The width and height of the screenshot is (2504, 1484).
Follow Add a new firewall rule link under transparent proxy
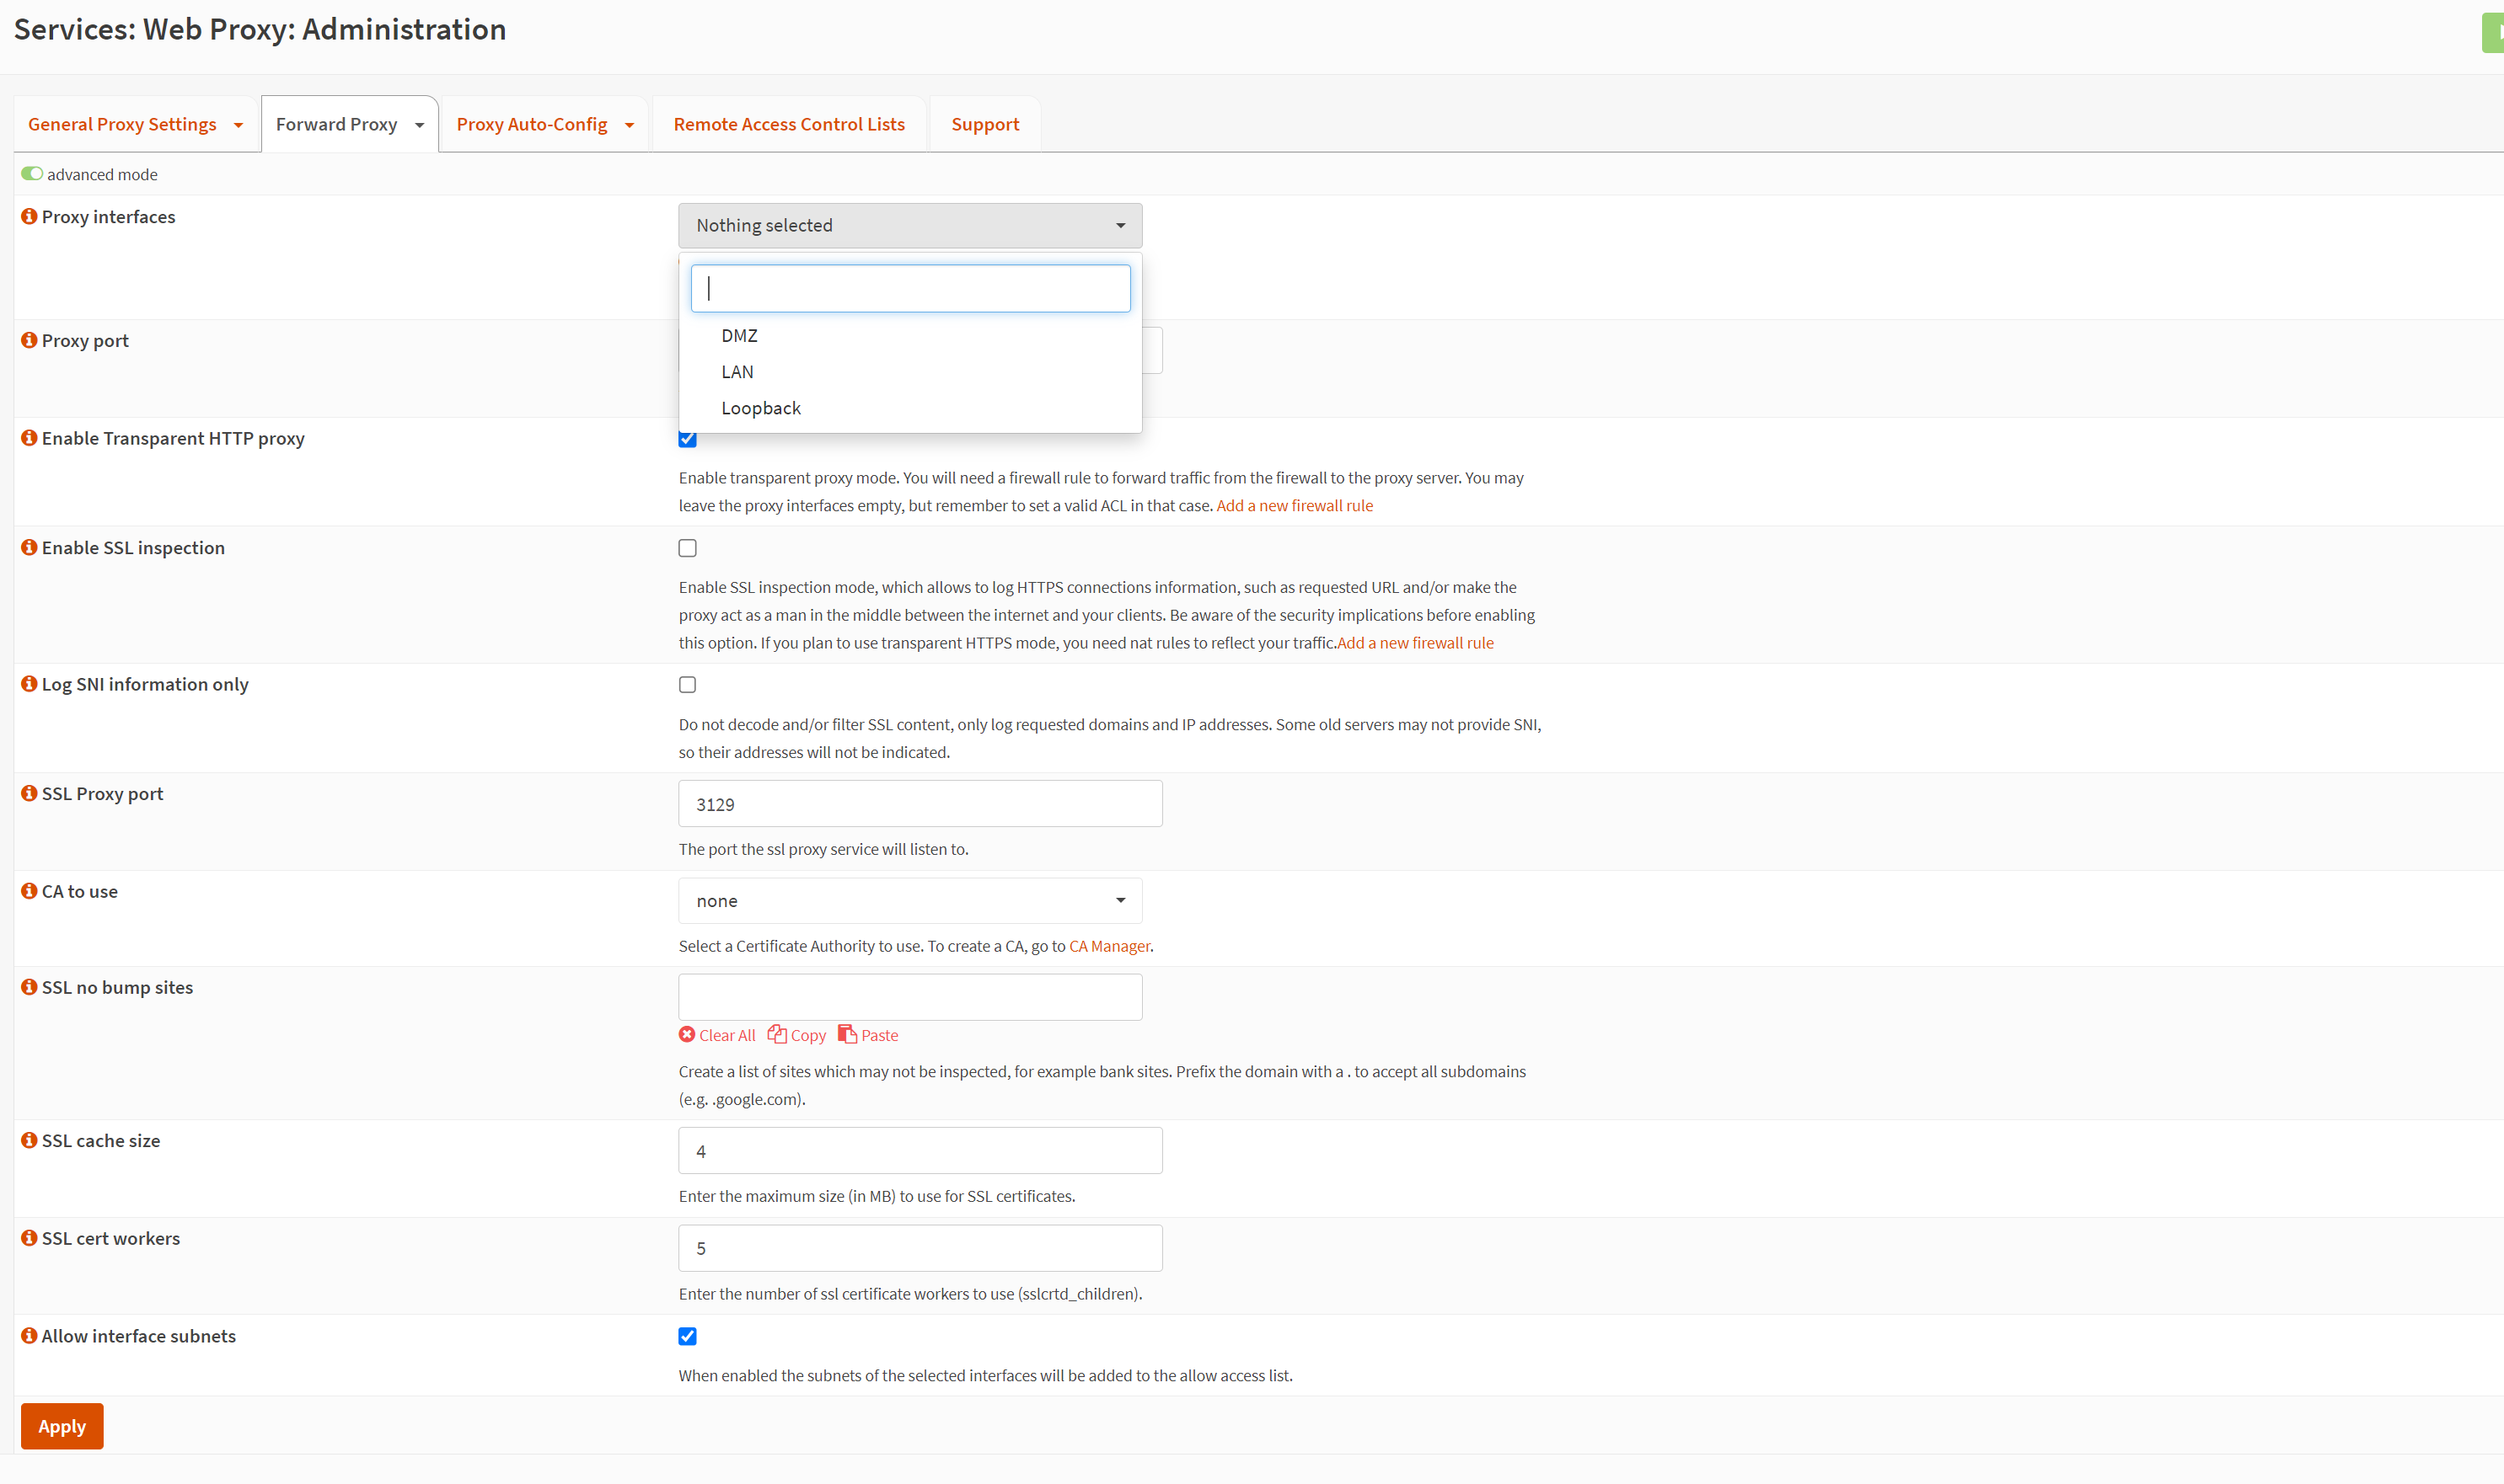coord(1295,506)
